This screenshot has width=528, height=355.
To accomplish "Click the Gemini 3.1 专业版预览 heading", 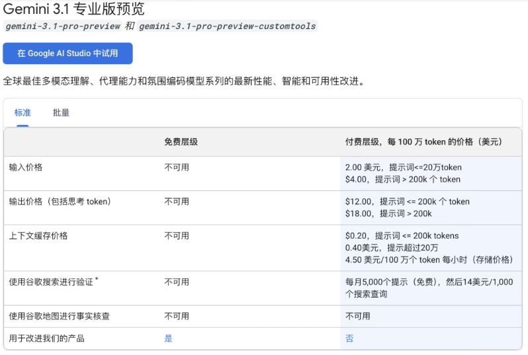I will pyautogui.click(x=73, y=9).
